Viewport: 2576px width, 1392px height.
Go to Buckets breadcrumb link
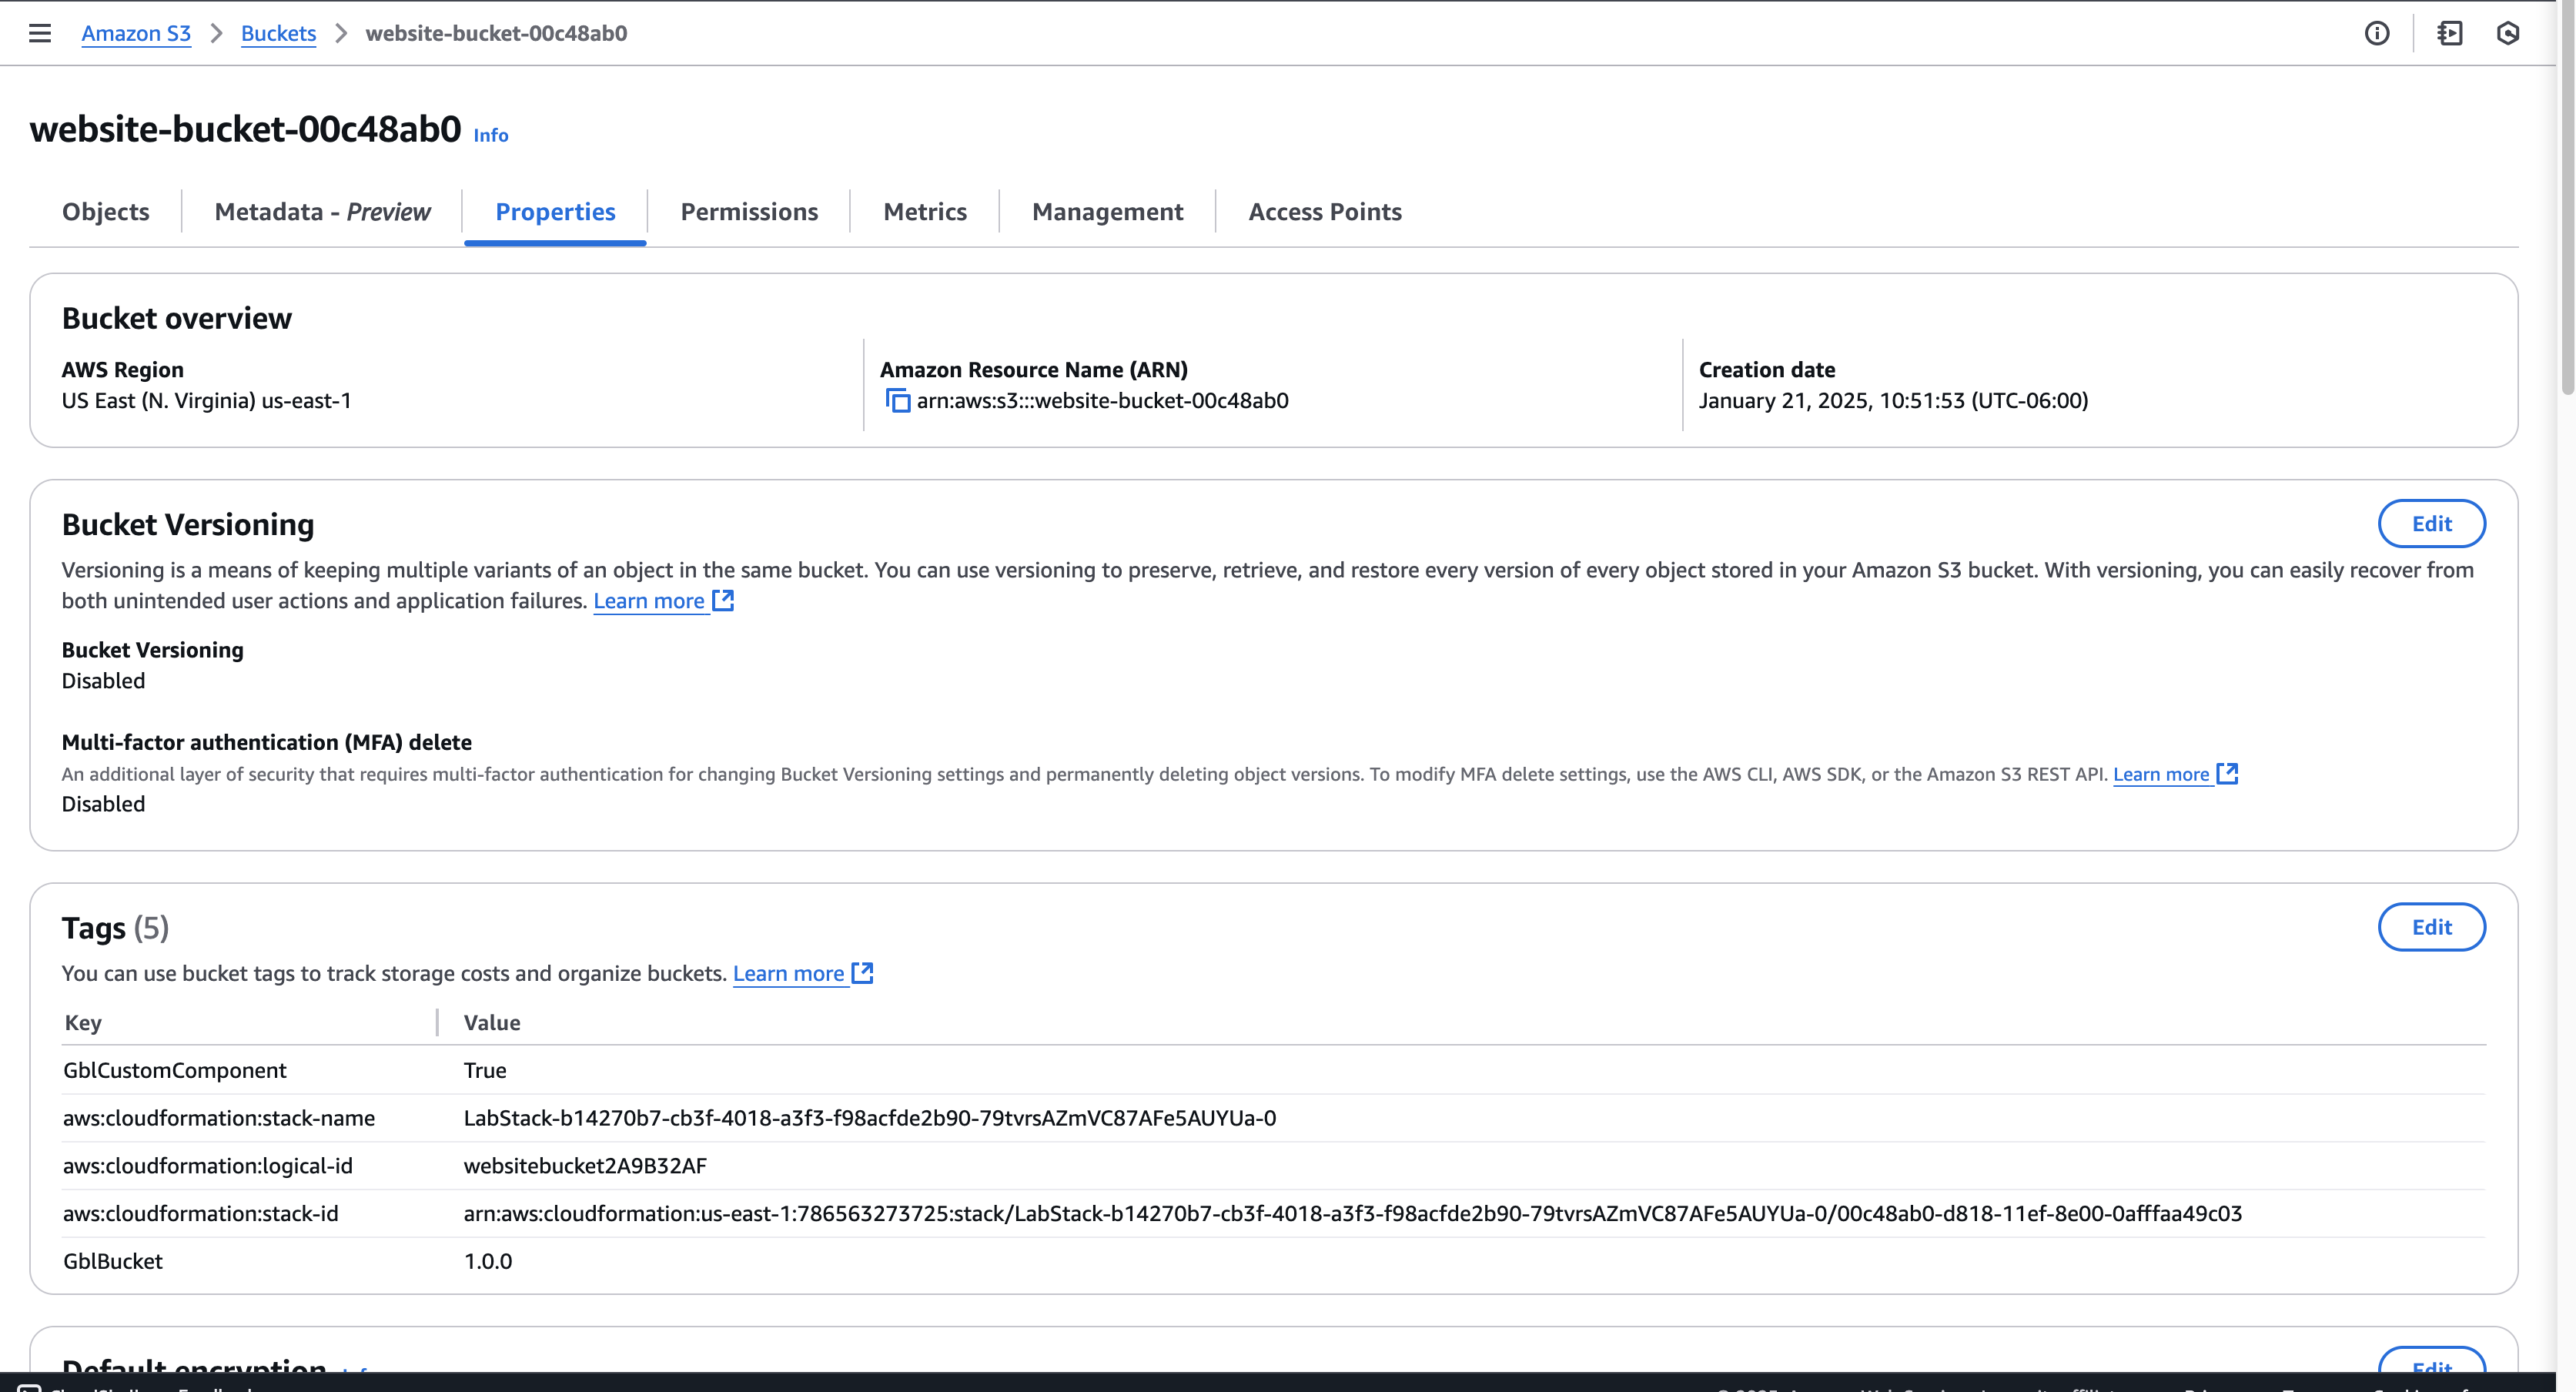click(x=278, y=33)
